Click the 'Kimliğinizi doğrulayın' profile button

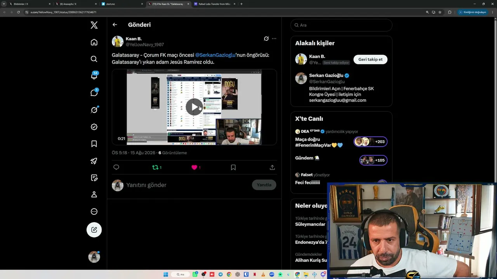pos(473,12)
